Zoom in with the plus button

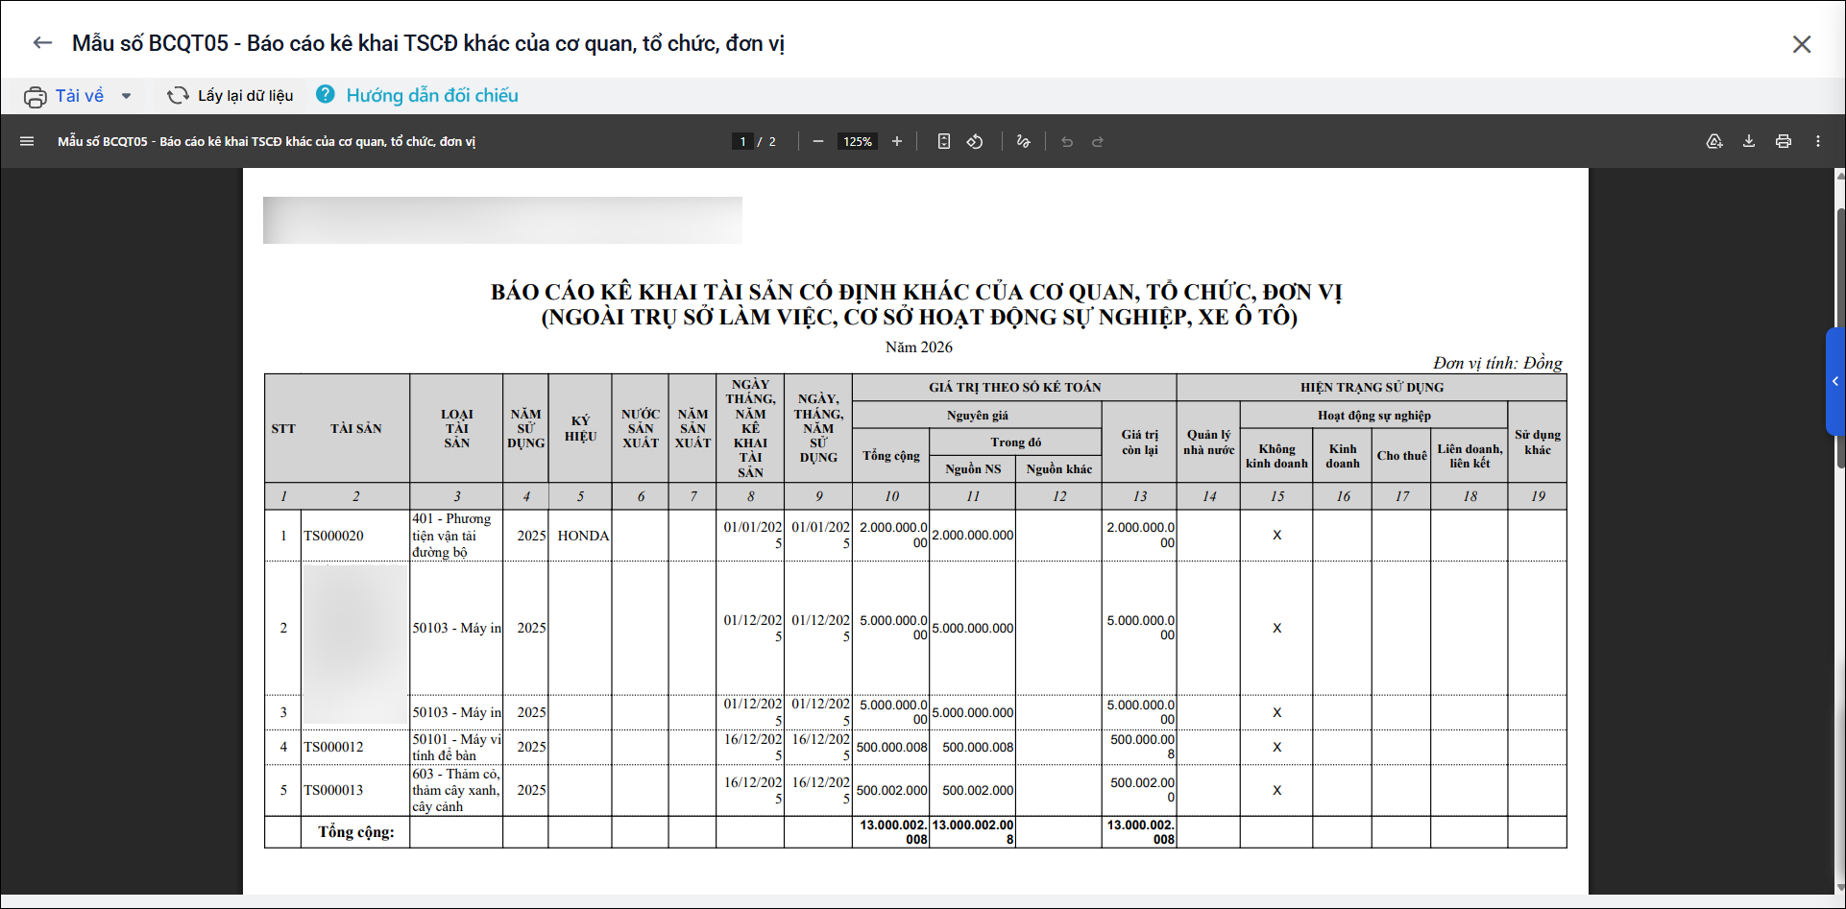[x=897, y=141]
